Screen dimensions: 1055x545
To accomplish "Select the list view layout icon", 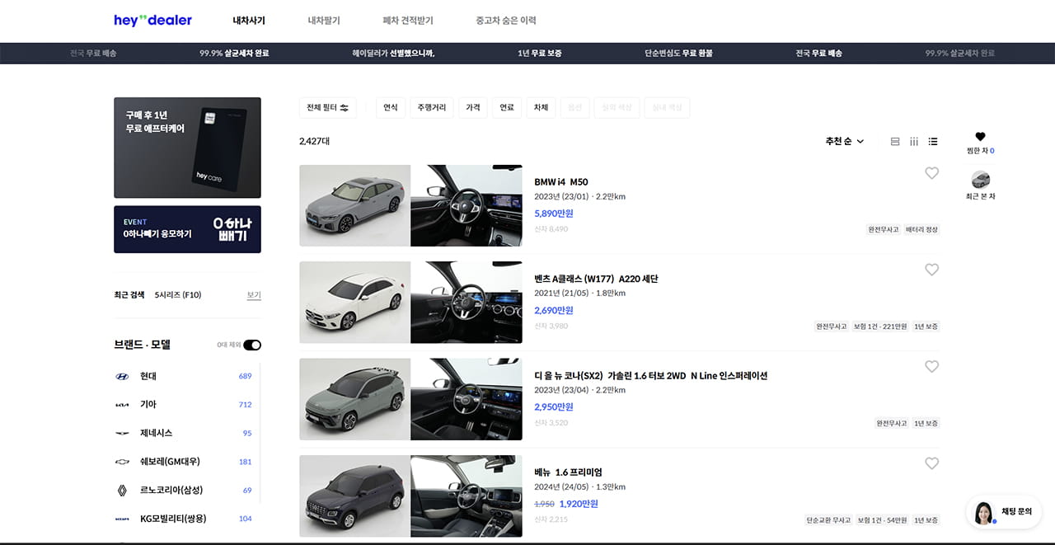I will click(x=932, y=141).
